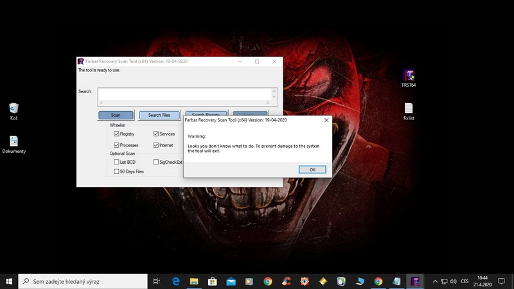514x289 pixels.
Task: Select the Dokumenty desktop icon
Action: [x=13, y=144]
